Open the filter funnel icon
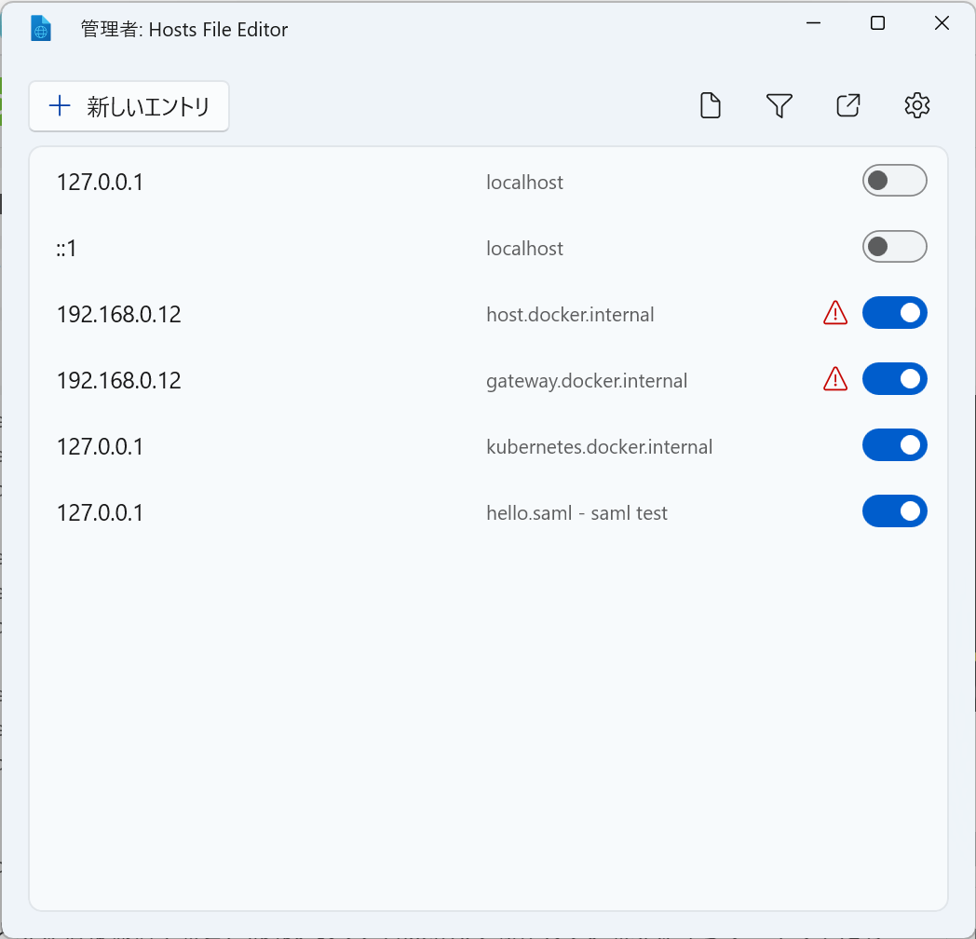 click(779, 105)
